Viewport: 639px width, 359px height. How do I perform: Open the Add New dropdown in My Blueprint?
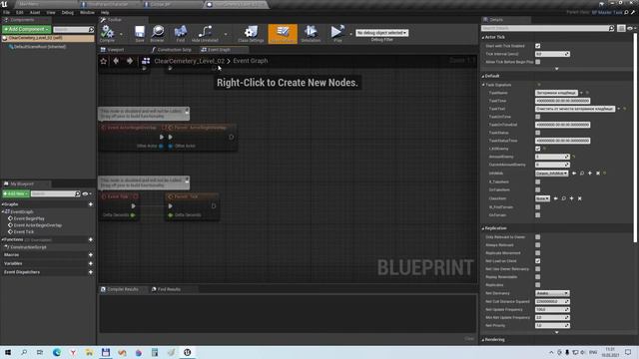pos(16,193)
